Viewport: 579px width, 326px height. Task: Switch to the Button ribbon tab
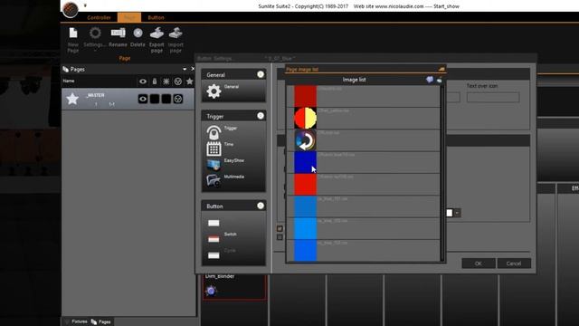(x=156, y=17)
